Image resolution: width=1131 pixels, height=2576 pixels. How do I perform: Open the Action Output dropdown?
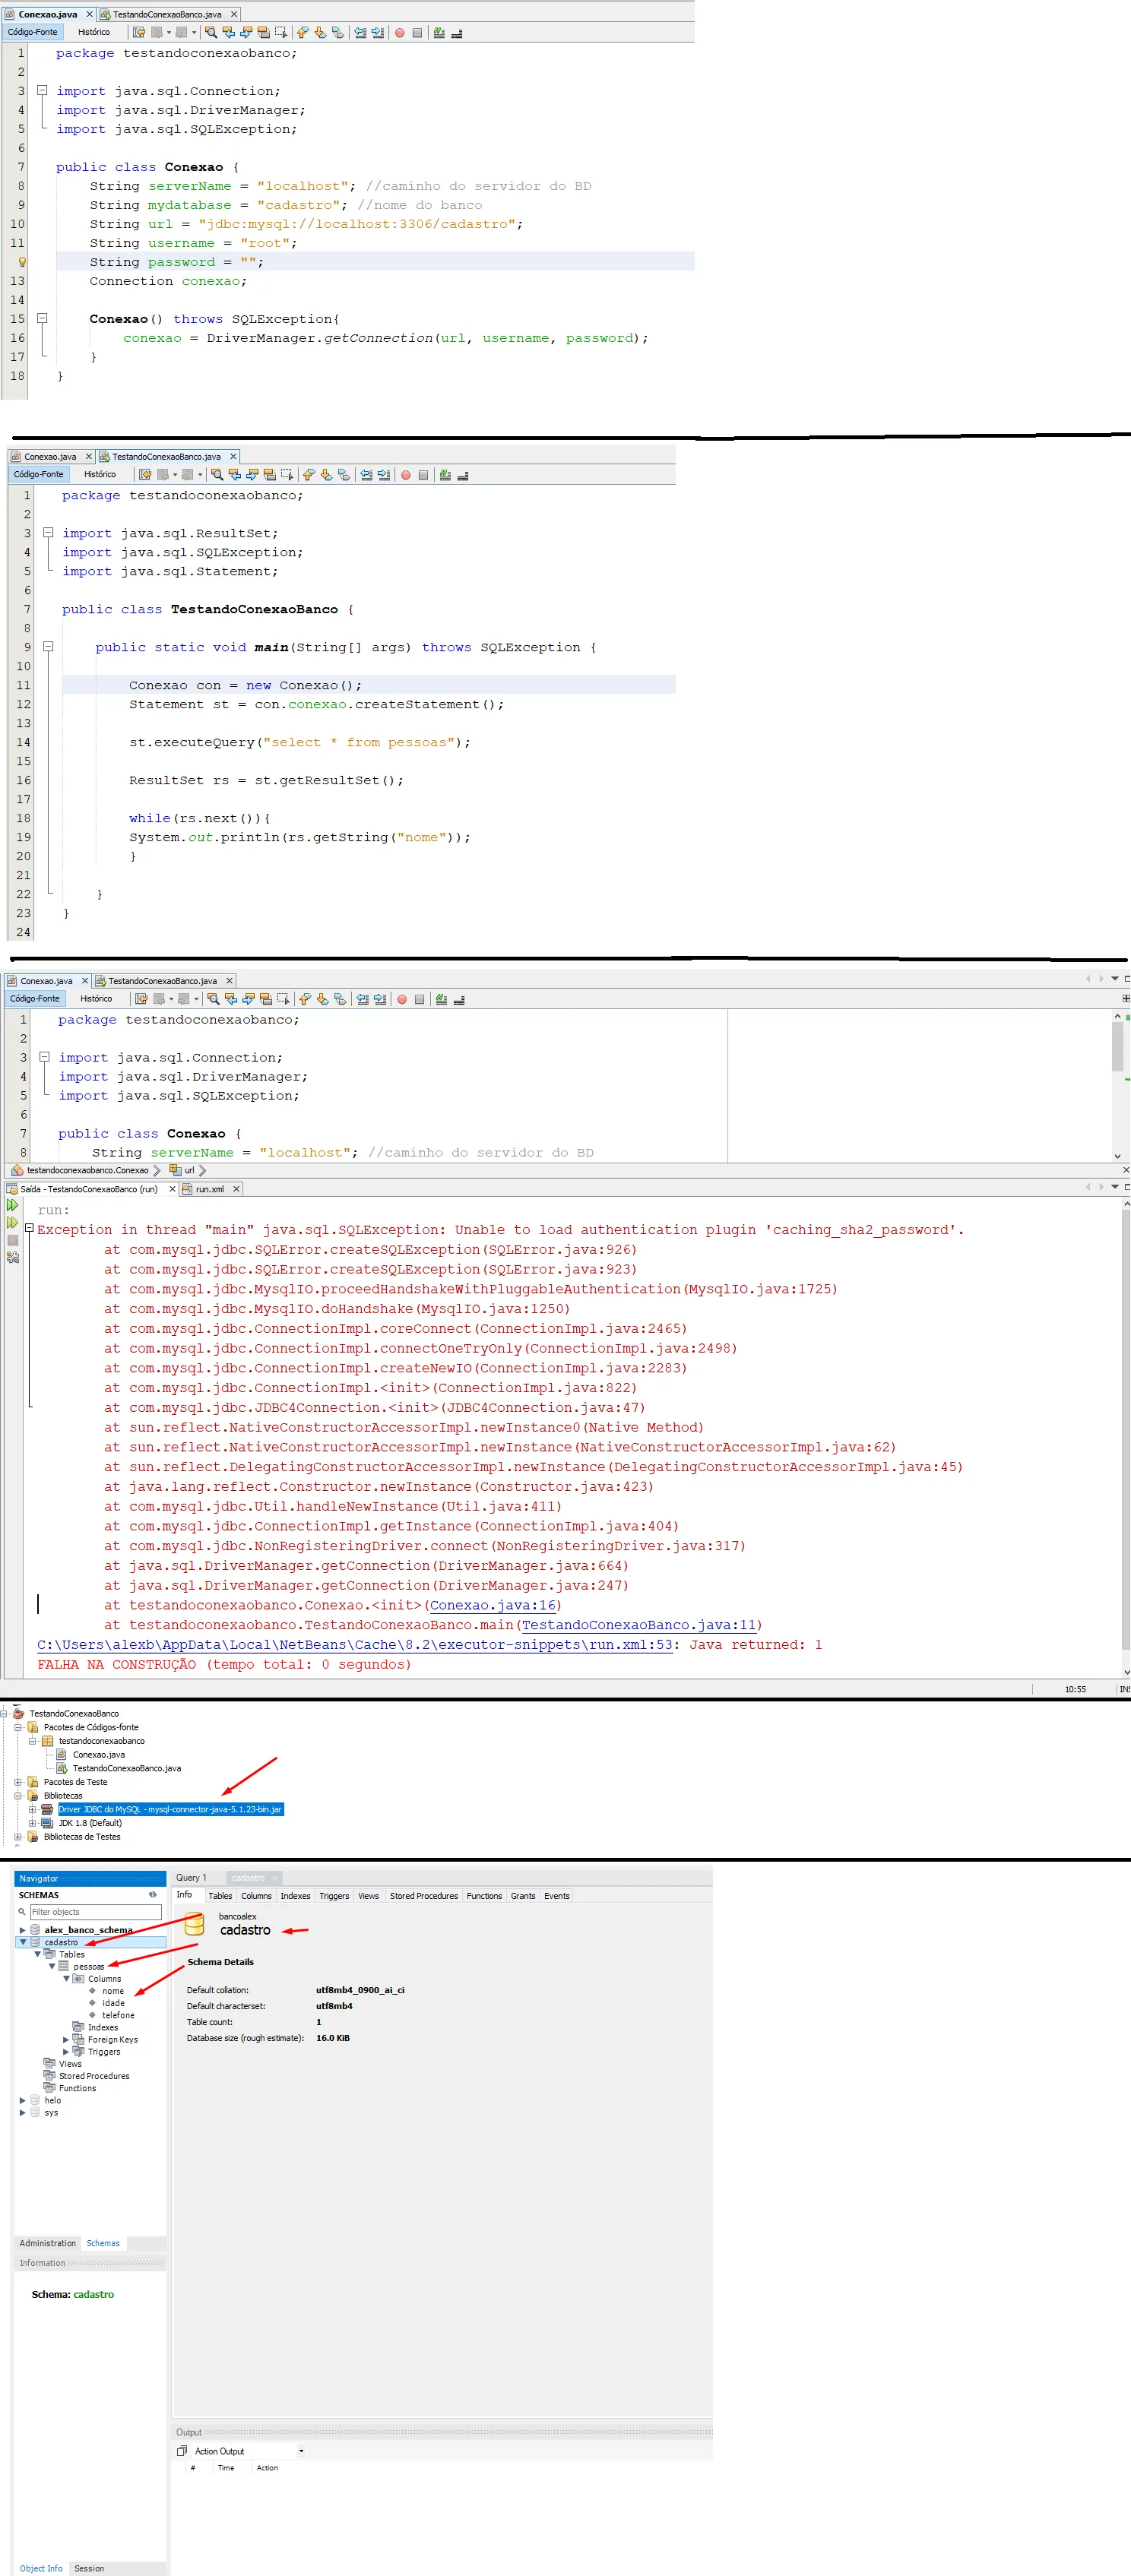point(301,2451)
